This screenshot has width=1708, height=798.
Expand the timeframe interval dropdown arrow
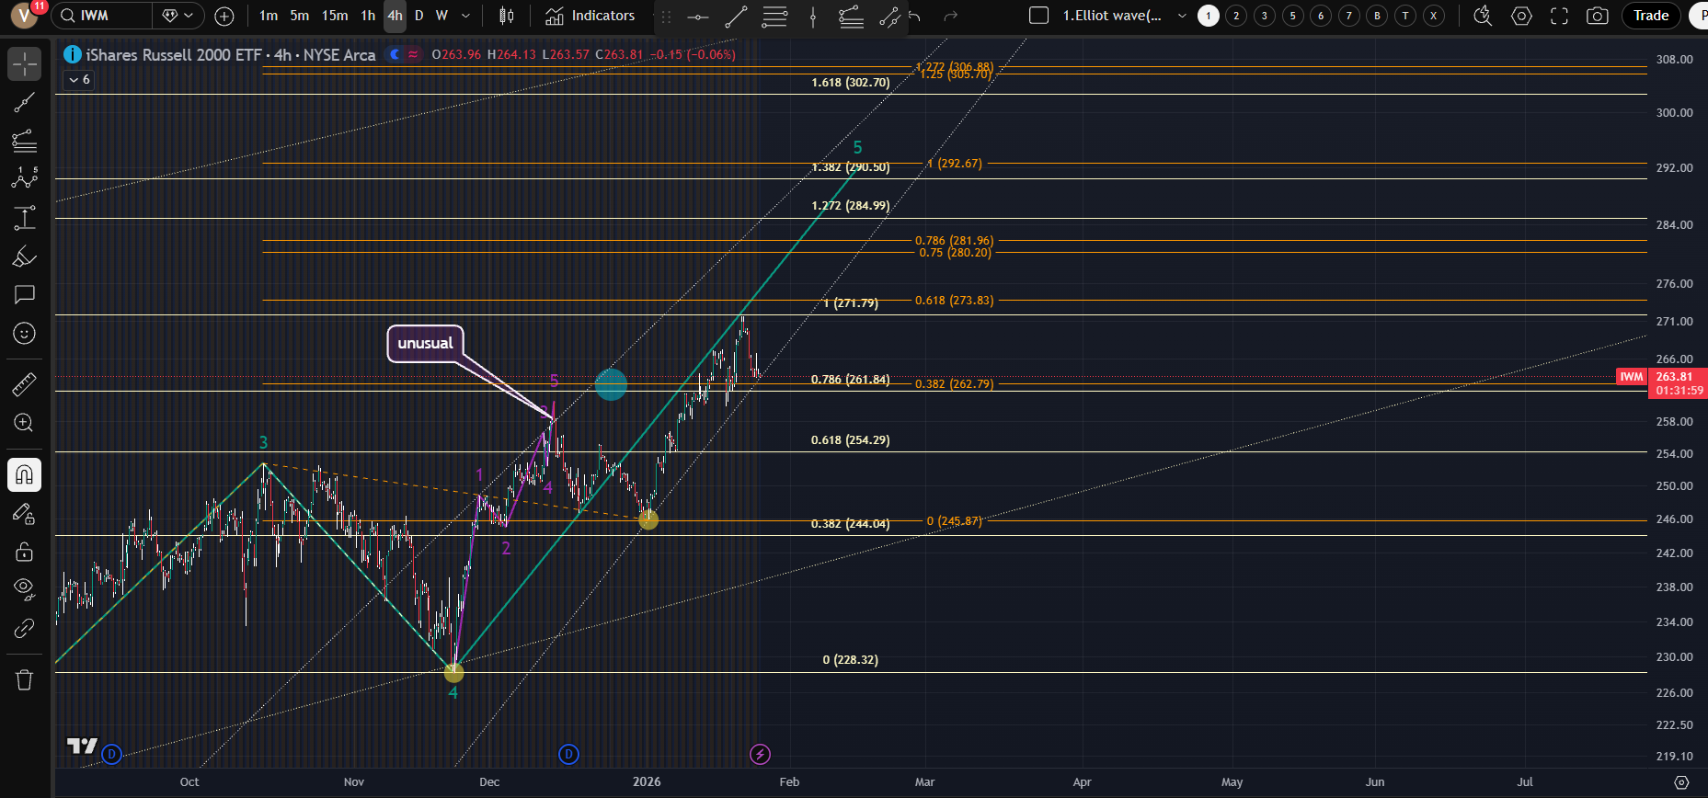click(465, 16)
